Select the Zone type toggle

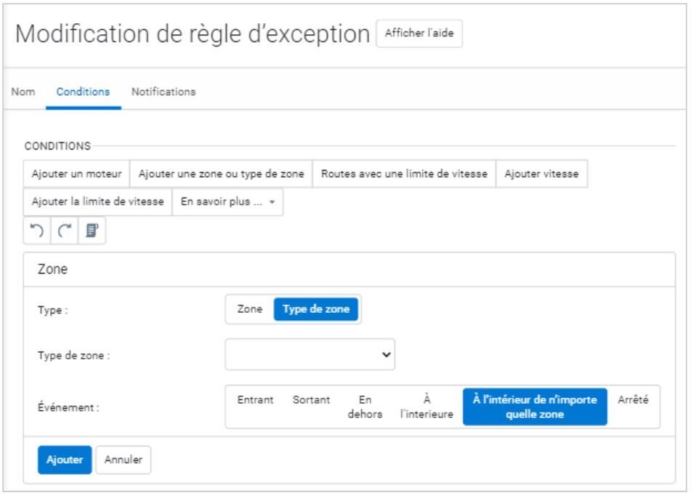point(250,309)
